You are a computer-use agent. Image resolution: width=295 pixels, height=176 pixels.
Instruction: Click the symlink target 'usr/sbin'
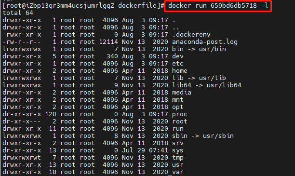click(x=218, y=135)
